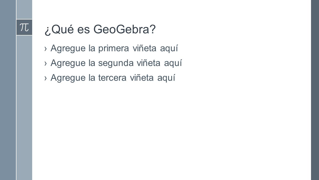
Task: Select 'Agregue la segunda viñeta aquí' text
Action: pos(116,63)
